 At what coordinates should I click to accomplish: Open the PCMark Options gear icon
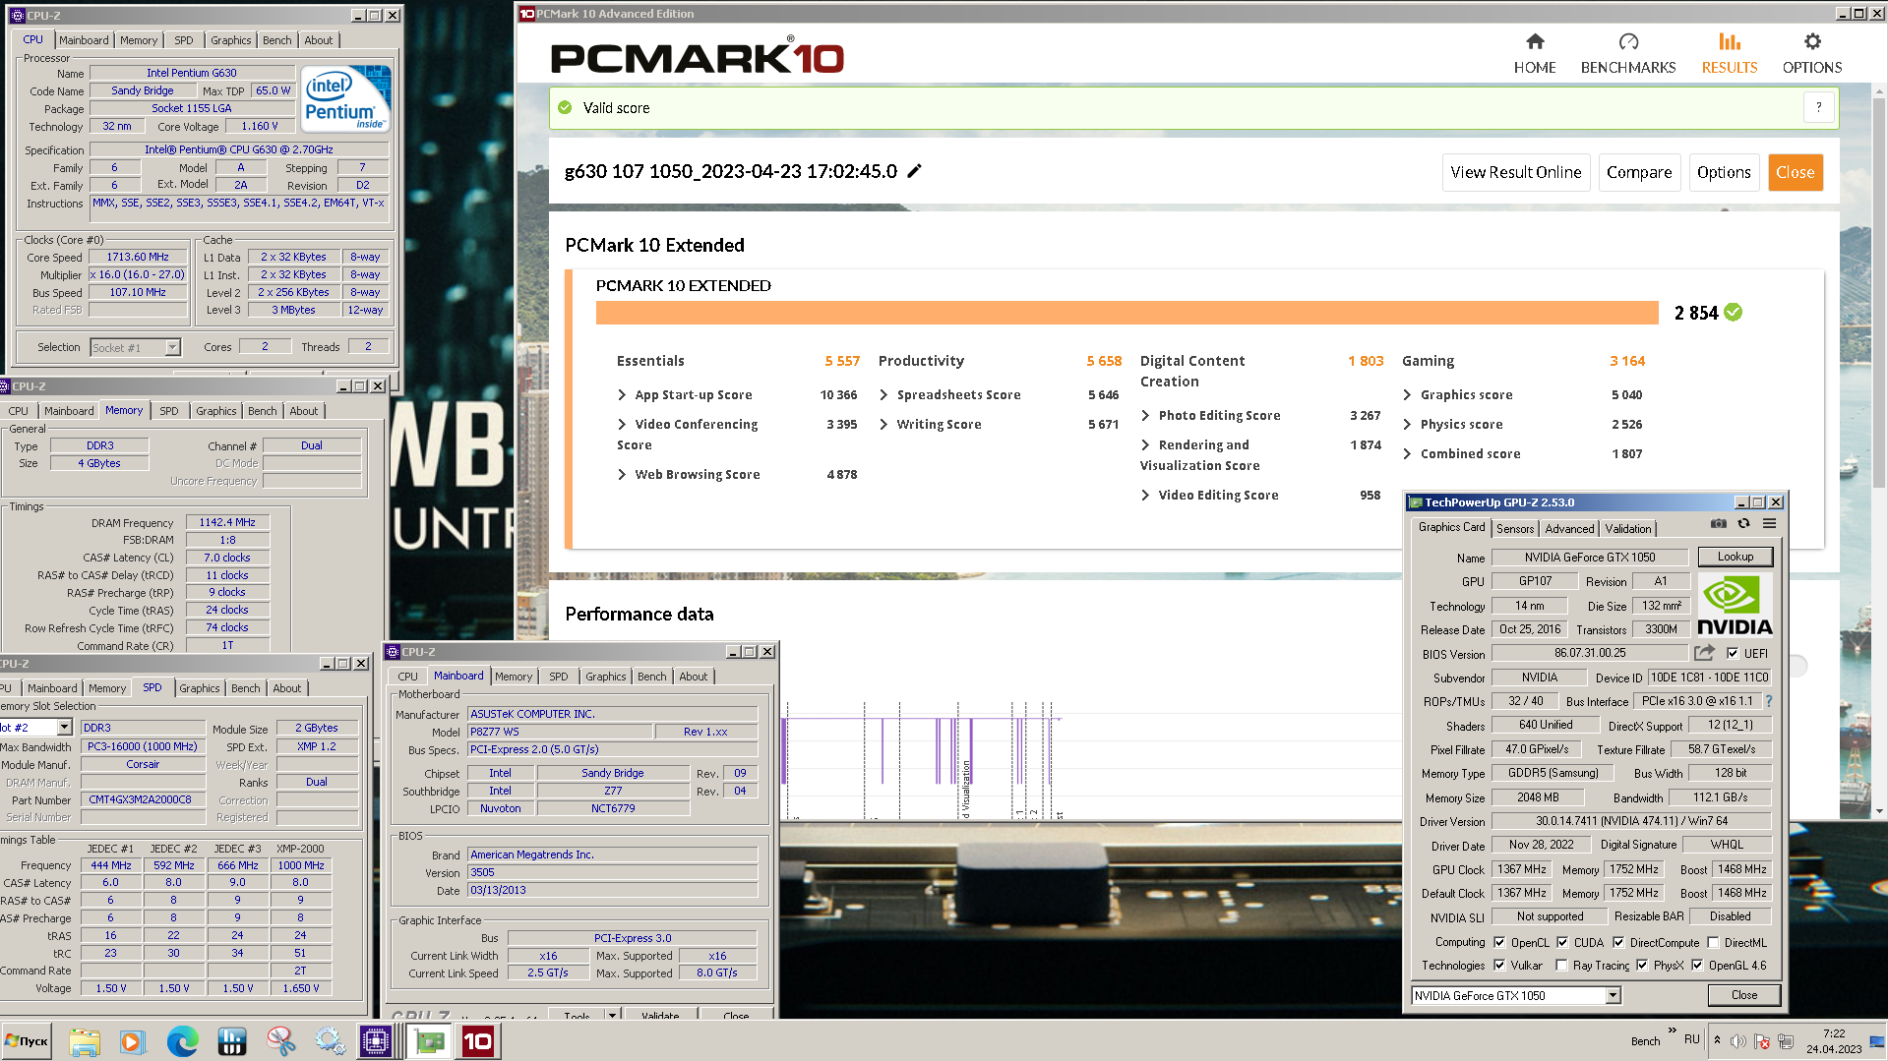coord(1812,41)
